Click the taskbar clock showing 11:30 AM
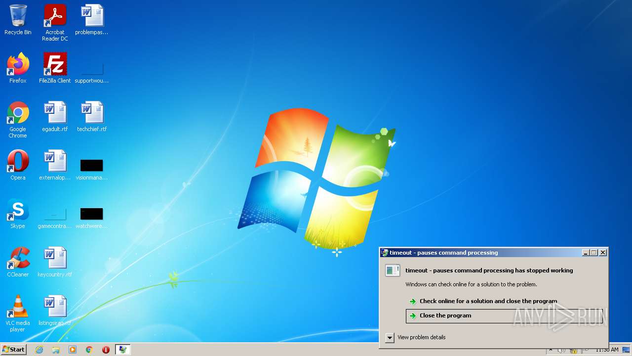 click(x=607, y=350)
